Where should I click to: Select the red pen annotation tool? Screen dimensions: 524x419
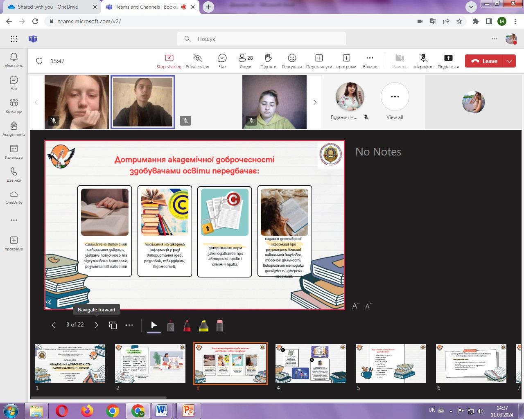click(187, 326)
